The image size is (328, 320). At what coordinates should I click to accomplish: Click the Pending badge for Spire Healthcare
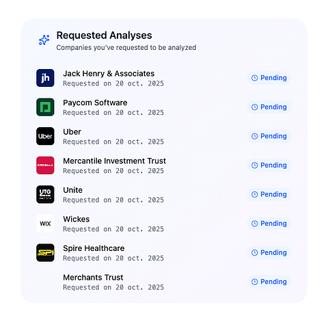click(x=269, y=252)
